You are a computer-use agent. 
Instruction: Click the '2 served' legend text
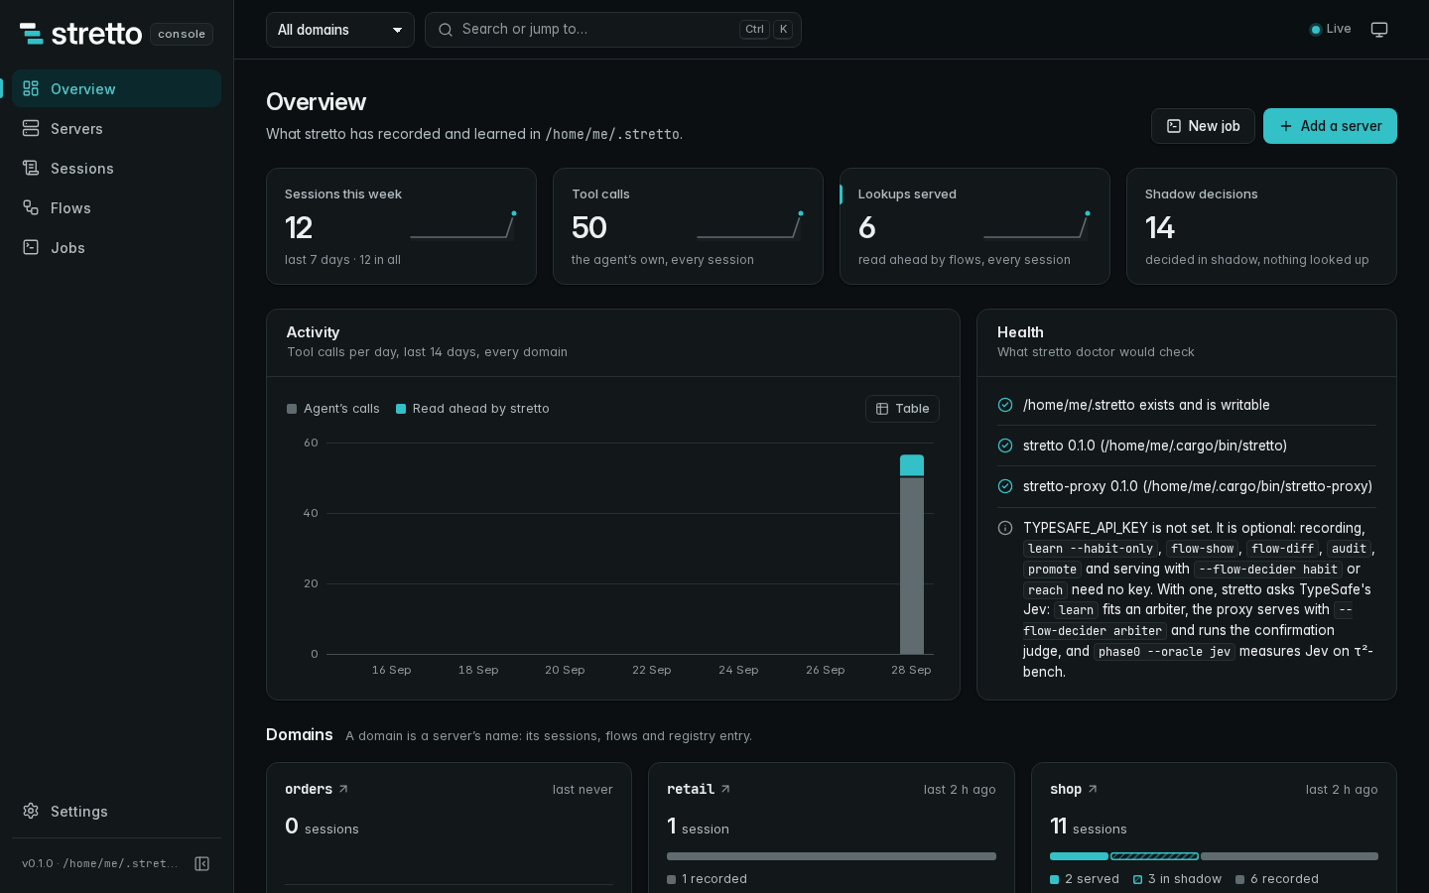tap(1092, 879)
